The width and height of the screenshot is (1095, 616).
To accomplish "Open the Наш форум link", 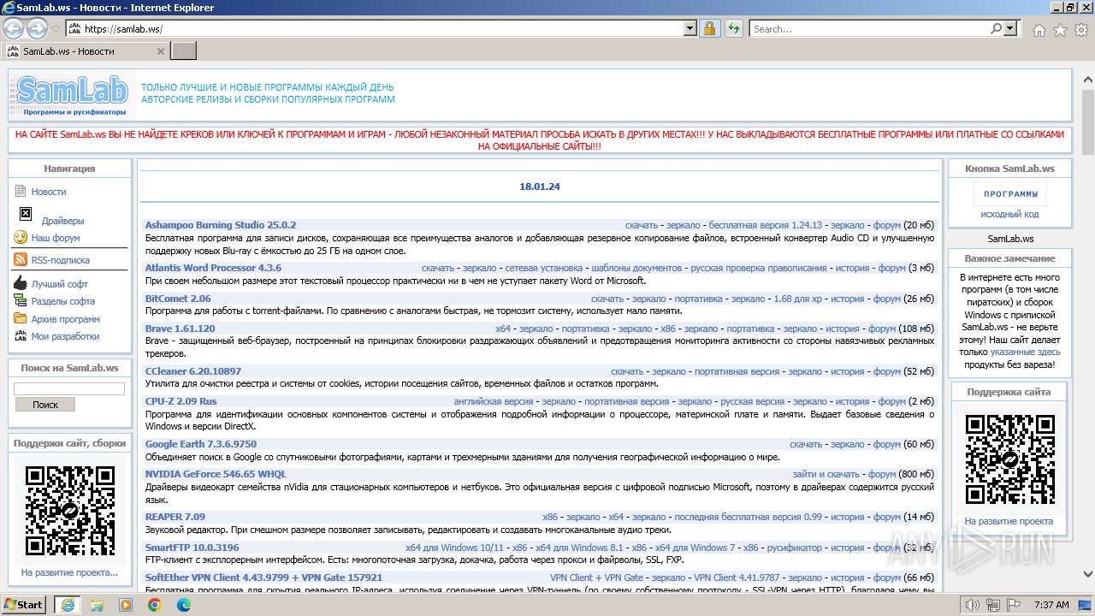I will click(56, 238).
